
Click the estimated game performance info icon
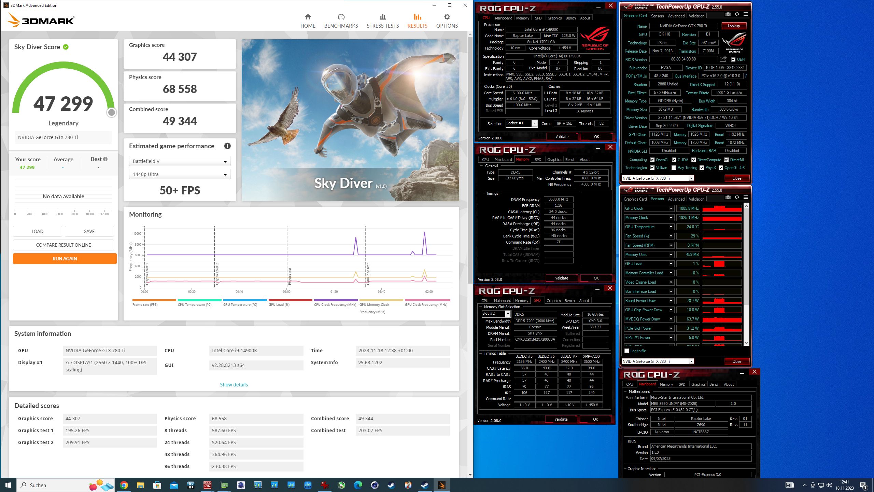pyautogui.click(x=227, y=146)
